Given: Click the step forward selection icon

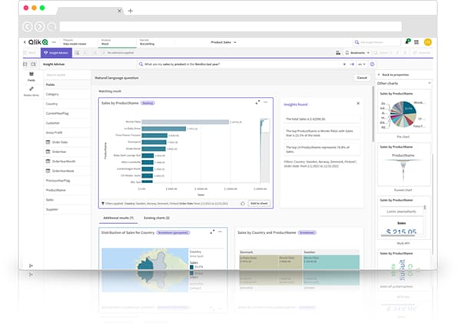Looking at the screenshot, I should click(95, 52).
